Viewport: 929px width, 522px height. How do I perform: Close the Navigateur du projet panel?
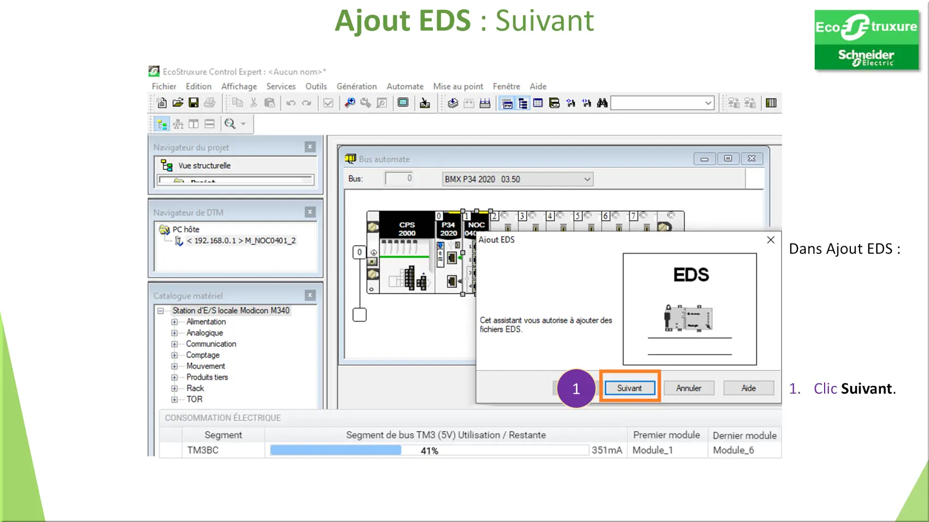310,147
